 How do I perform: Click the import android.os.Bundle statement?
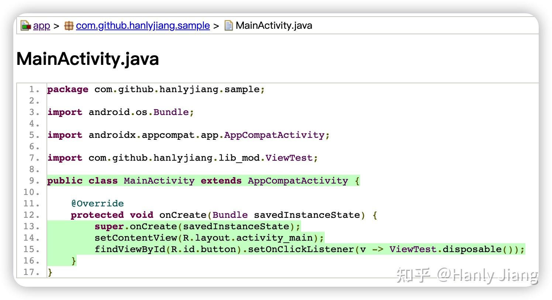click(x=120, y=112)
